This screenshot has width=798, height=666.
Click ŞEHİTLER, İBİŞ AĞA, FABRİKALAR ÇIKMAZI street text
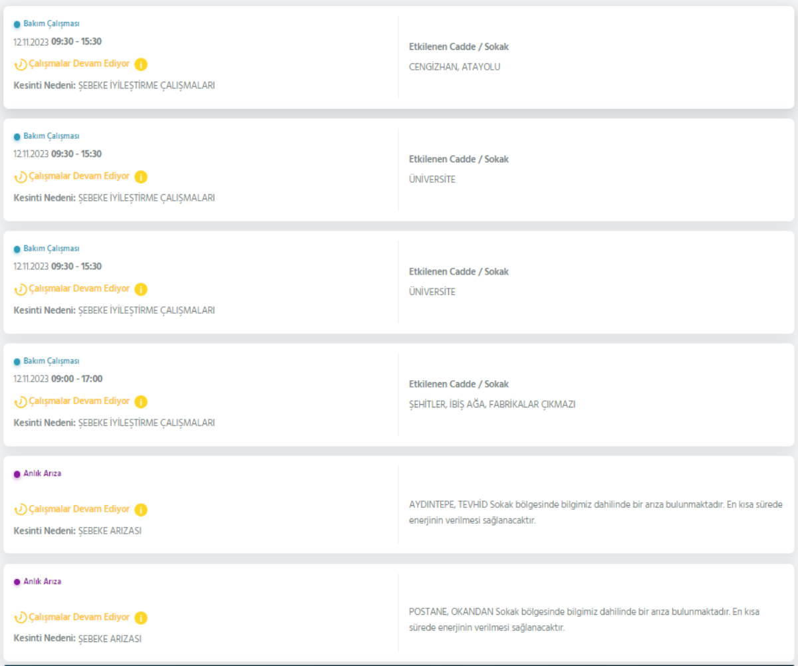491,404
